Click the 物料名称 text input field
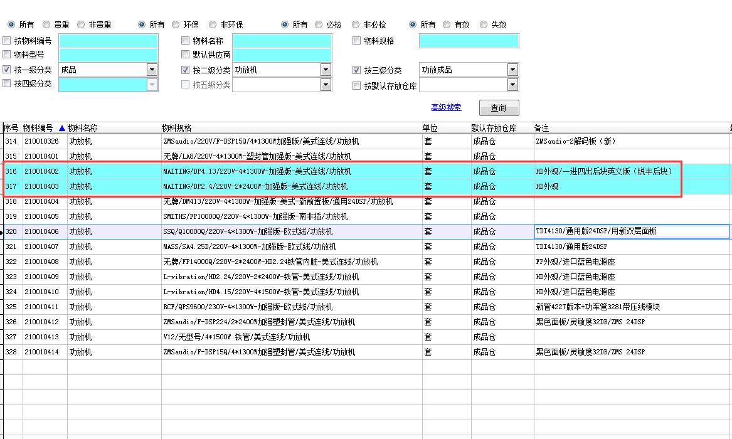This screenshot has width=732, height=439. (282, 41)
